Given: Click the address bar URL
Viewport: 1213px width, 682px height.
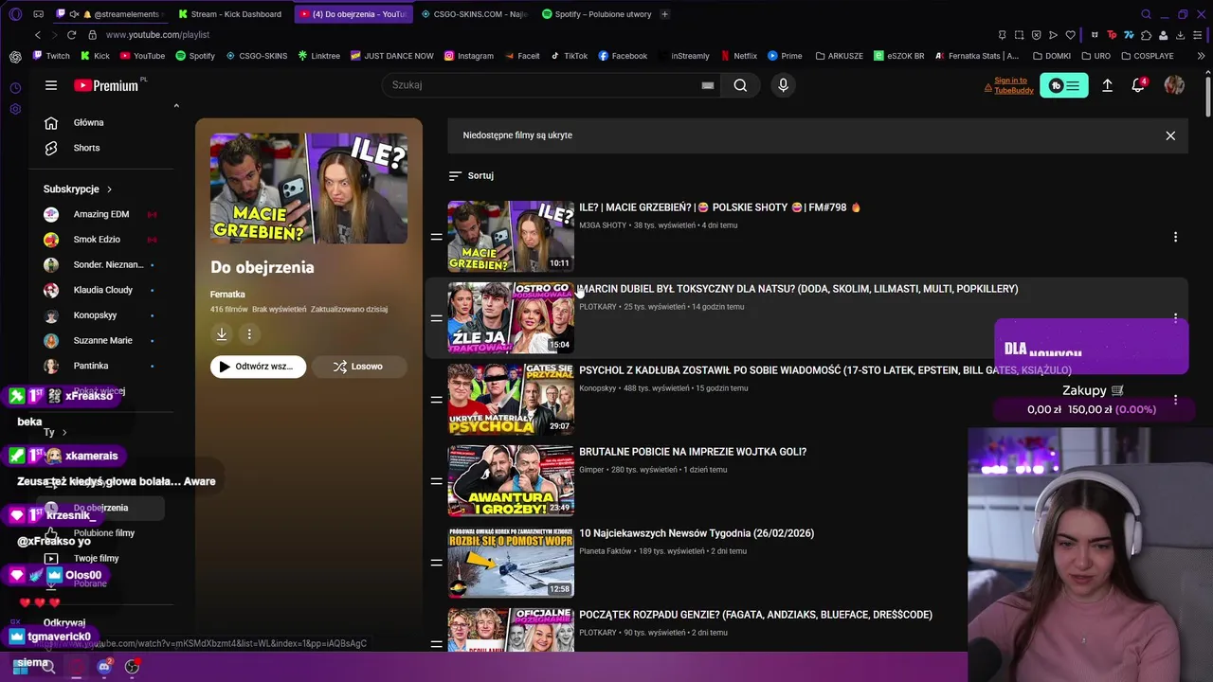Looking at the screenshot, I should (157, 35).
